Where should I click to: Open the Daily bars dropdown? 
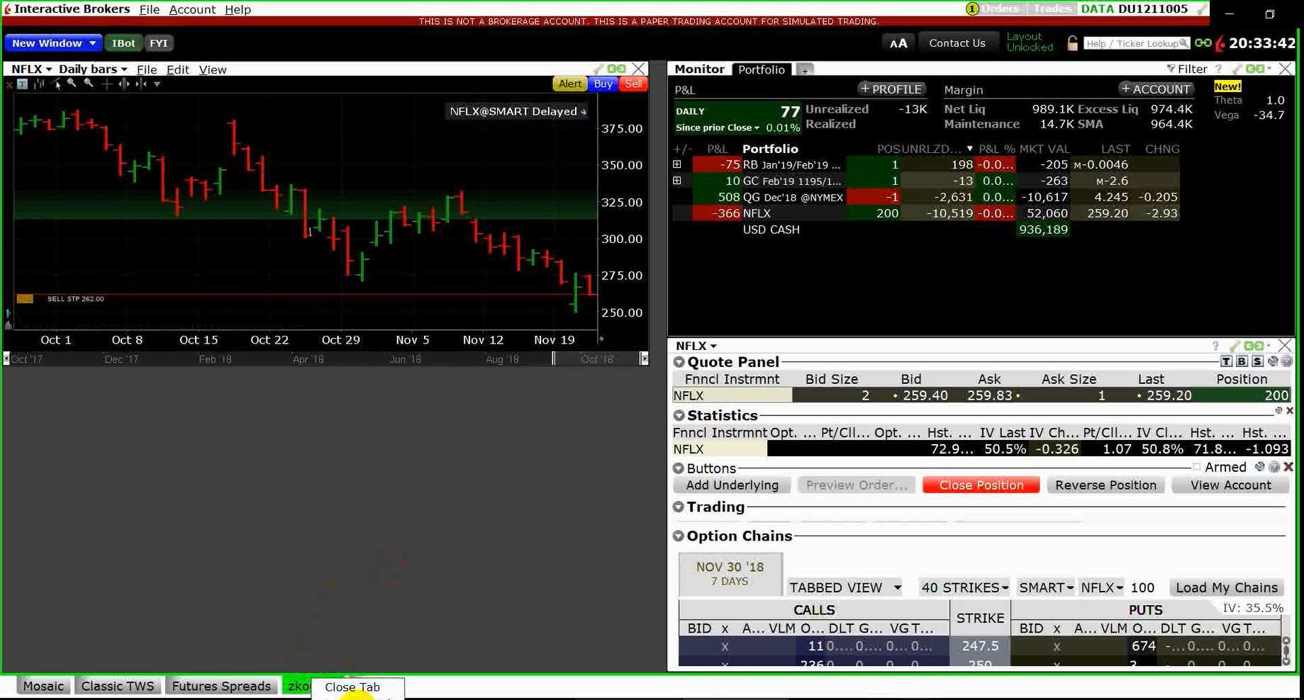pyautogui.click(x=93, y=69)
